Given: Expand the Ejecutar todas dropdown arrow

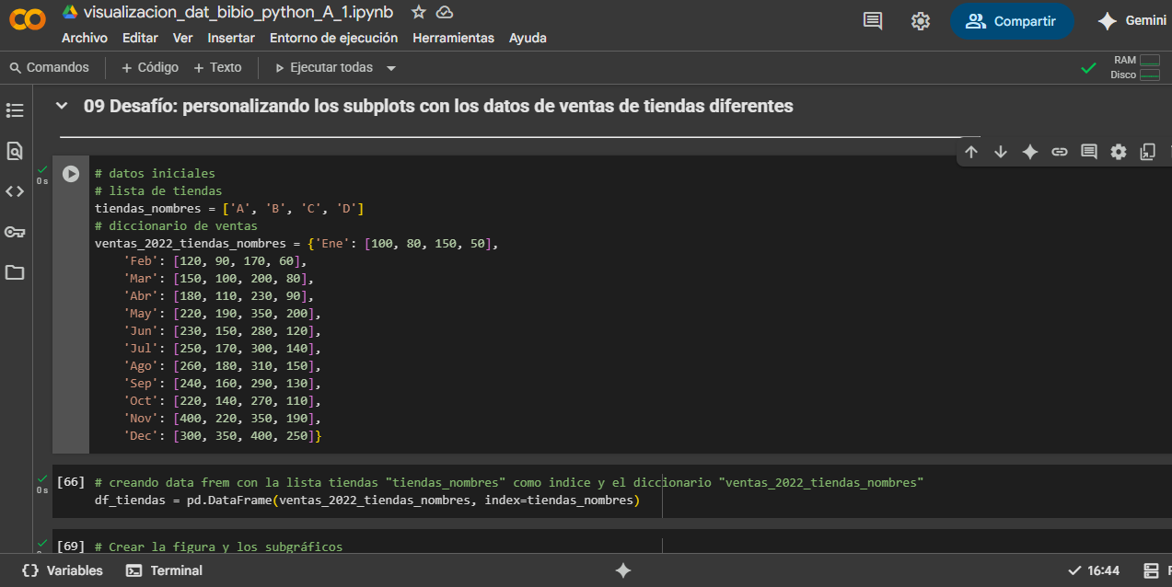Looking at the screenshot, I should 391,68.
